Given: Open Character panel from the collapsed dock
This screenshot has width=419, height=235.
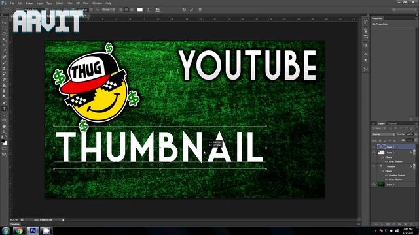Looking at the screenshot, I should pyautogui.click(x=366, y=54).
